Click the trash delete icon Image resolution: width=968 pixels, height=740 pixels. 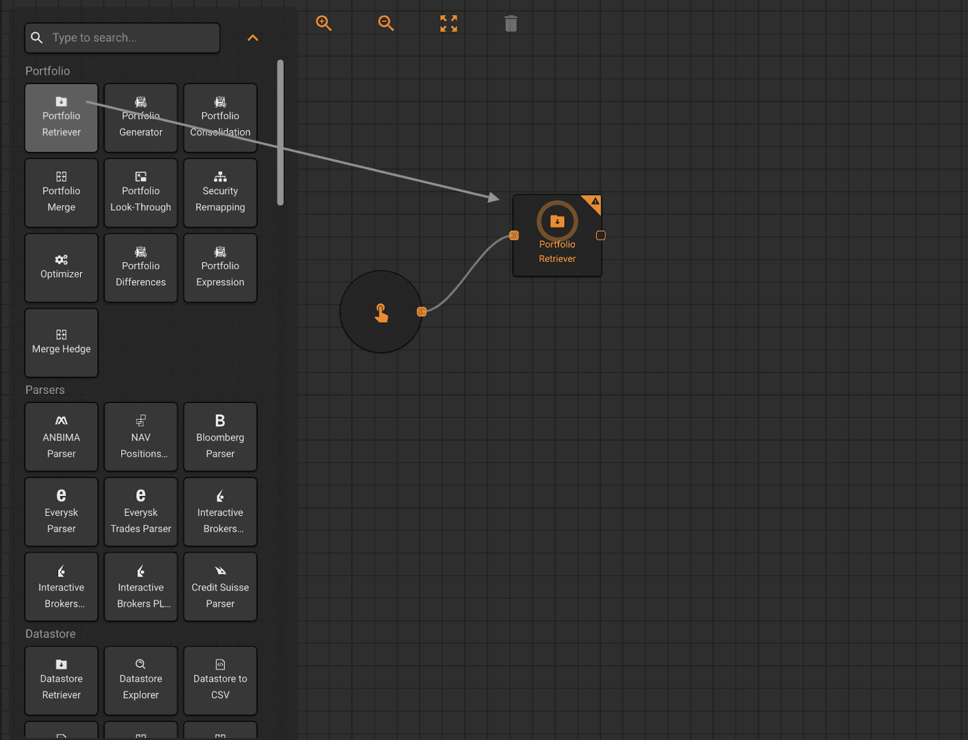(x=511, y=24)
